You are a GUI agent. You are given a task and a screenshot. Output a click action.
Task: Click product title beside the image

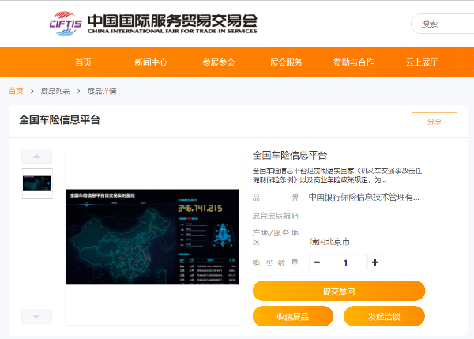290,155
